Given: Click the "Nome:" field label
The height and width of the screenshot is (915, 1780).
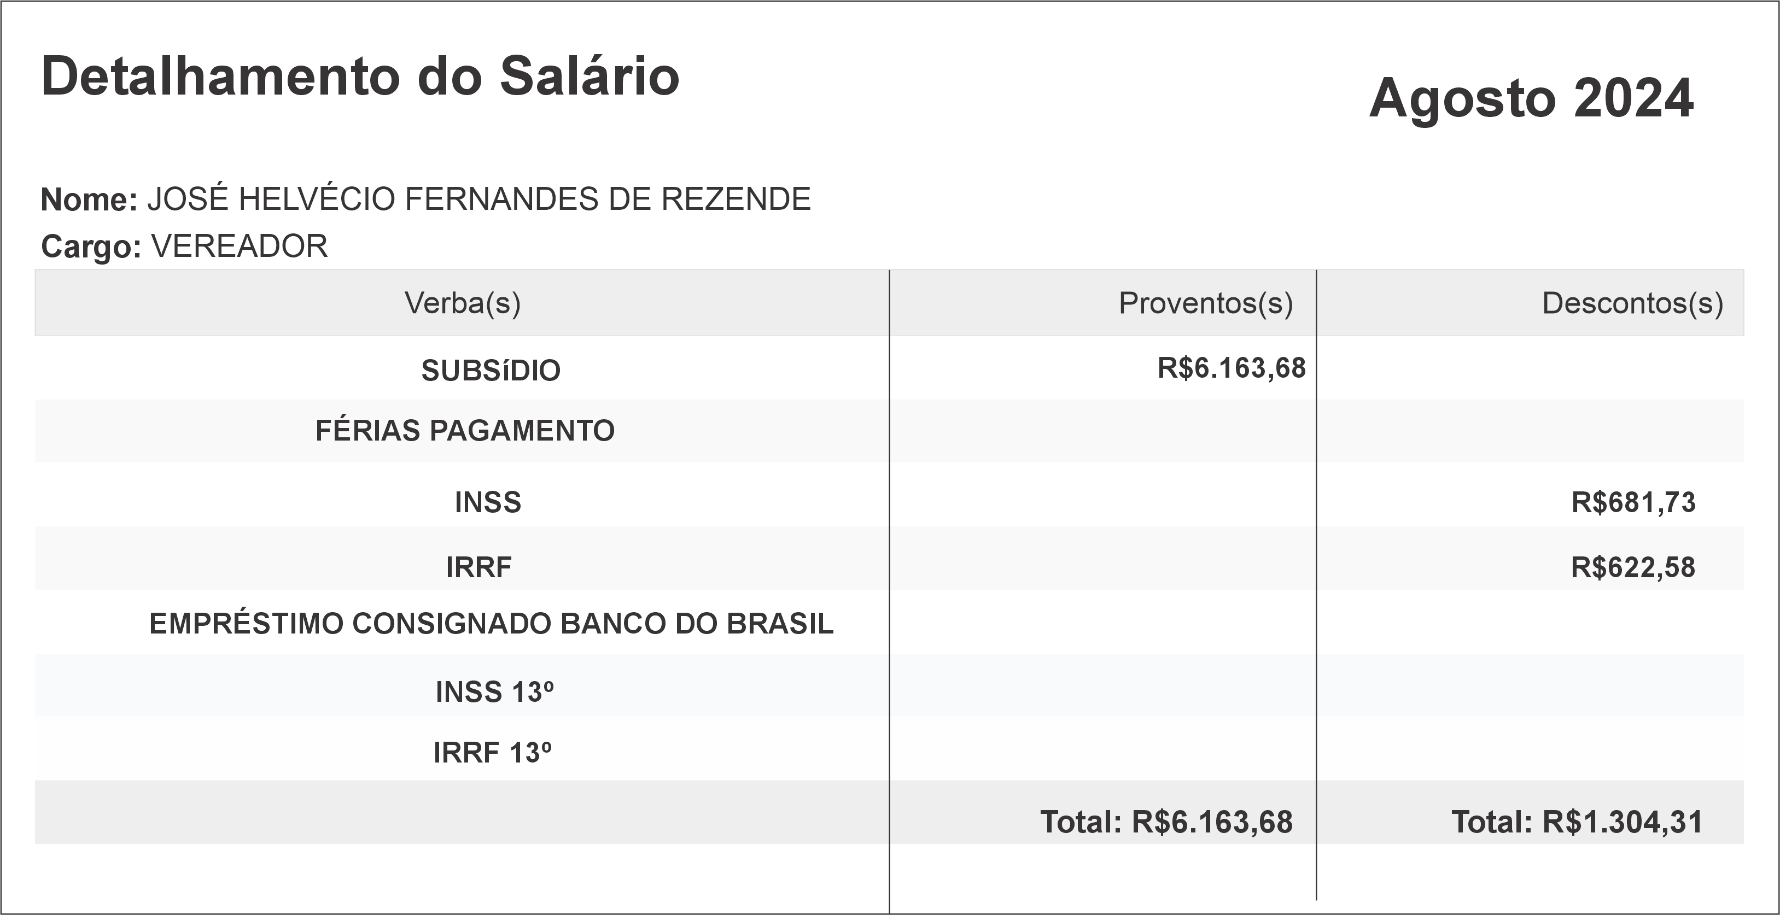Looking at the screenshot, I should pyautogui.click(x=89, y=200).
